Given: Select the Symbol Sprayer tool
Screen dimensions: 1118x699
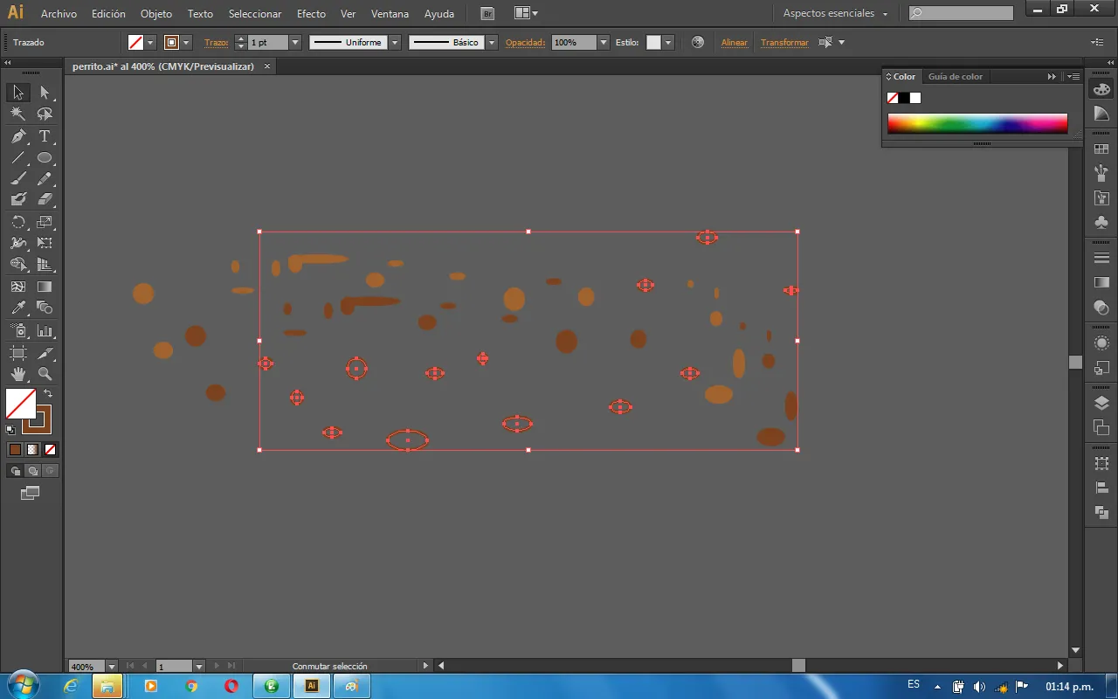Looking at the screenshot, I should pyautogui.click(x=18, y=330).
